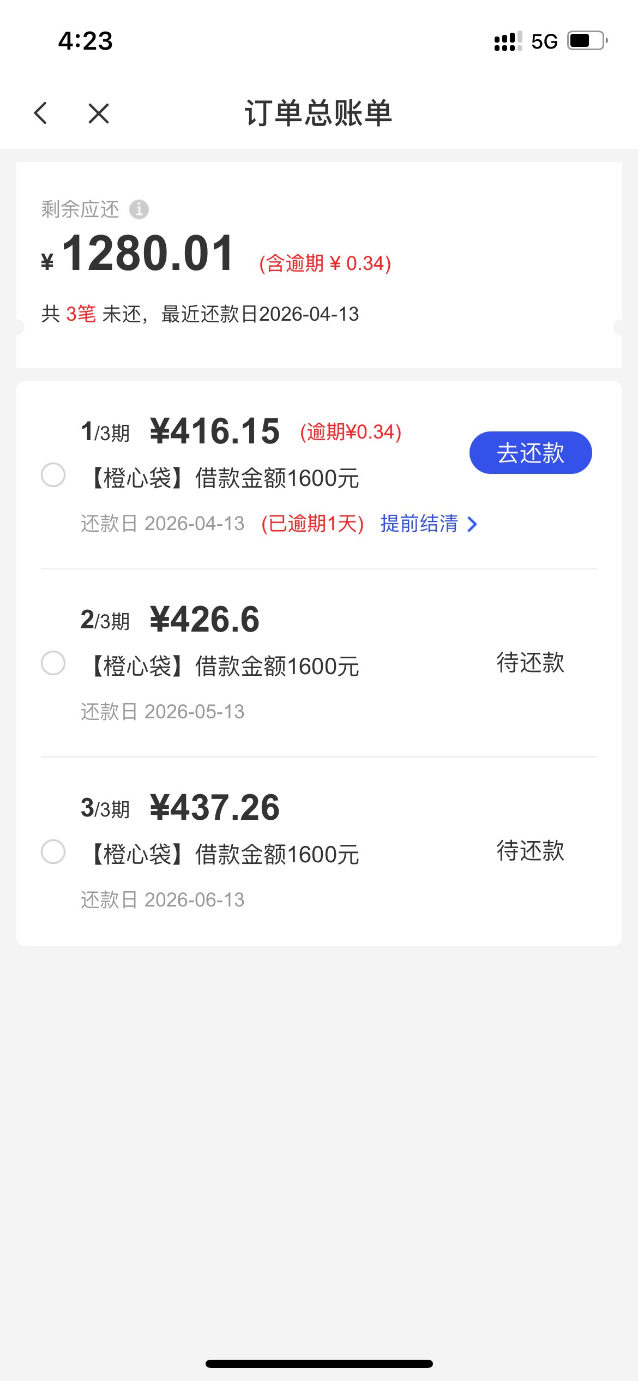Screen dimensions: 638x1381
Task: Tap the red (含逾期 ¥0.34) overdue note
Action: [325, 263]
